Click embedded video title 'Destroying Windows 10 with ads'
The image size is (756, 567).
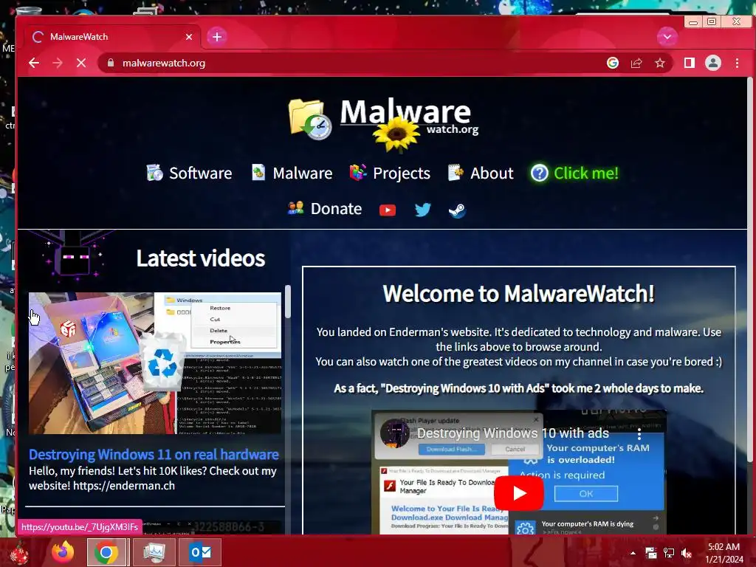pos(513,433)
